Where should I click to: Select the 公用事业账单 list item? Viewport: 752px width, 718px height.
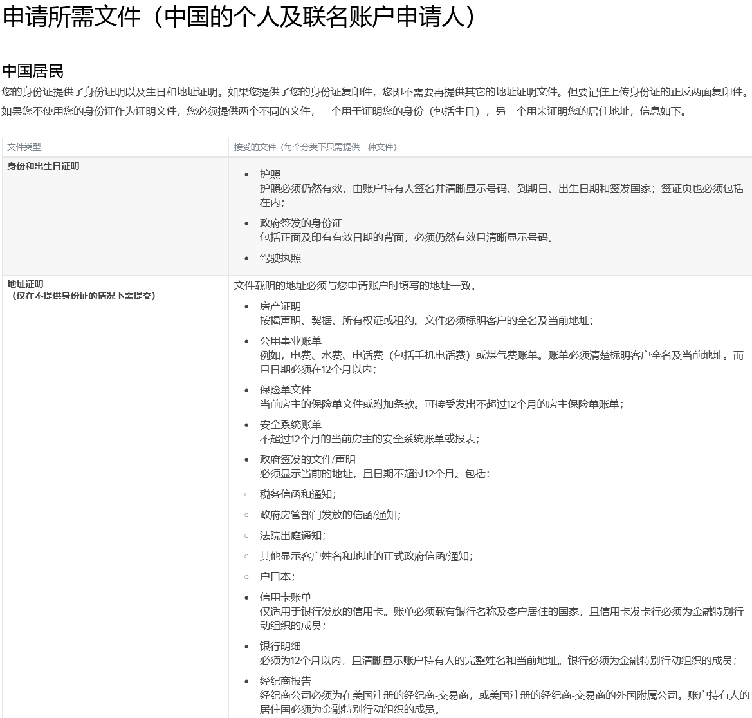tap(290, 341)
